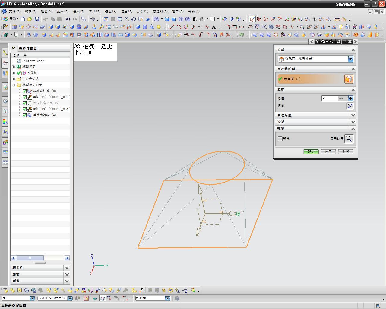Open the 帮助 menu
The width and height of the screenshot is (386, 309).
[194, 11]
